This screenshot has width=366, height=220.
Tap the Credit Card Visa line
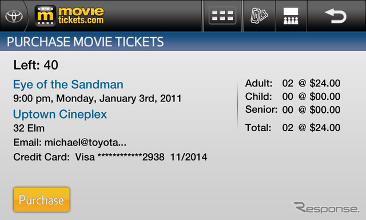coord(110,157)
